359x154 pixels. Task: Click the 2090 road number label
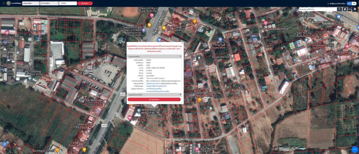coord(329,13)
